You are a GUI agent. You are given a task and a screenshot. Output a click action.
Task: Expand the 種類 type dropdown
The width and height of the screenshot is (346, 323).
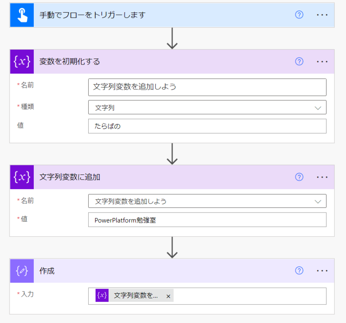tap(318, 108)
